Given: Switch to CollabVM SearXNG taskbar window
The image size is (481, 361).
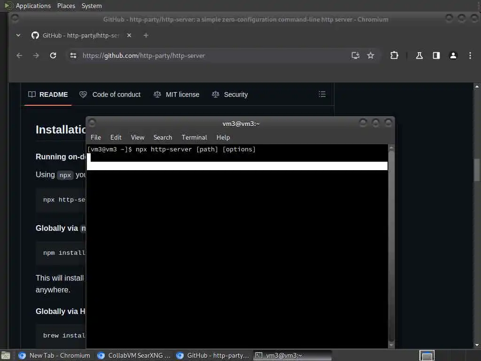Looking at the screenshot, I should [x=134, y=355].
